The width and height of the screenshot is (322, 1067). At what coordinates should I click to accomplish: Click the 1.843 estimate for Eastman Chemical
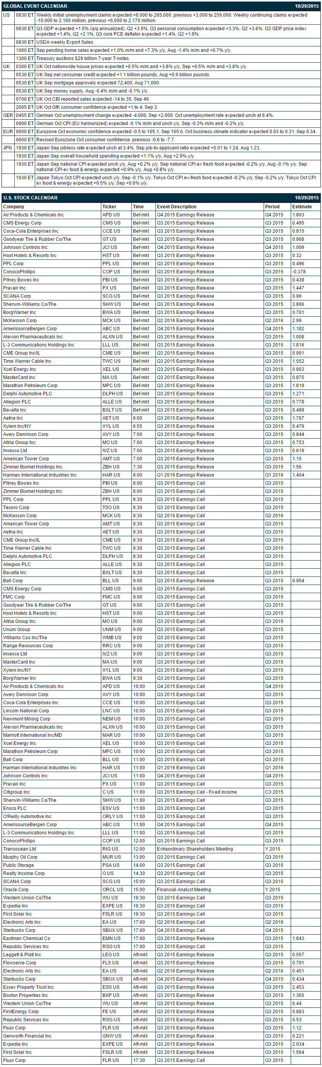click(x=298, y=938)
